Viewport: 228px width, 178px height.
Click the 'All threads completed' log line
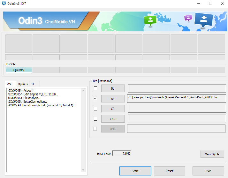tap(40, 105)
